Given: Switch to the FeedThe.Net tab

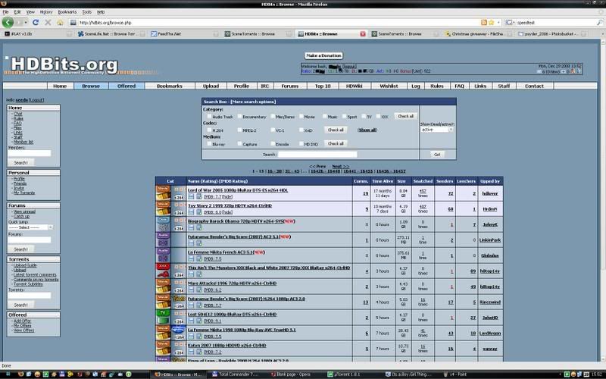Looking at the screenshot, I should 183,34.
